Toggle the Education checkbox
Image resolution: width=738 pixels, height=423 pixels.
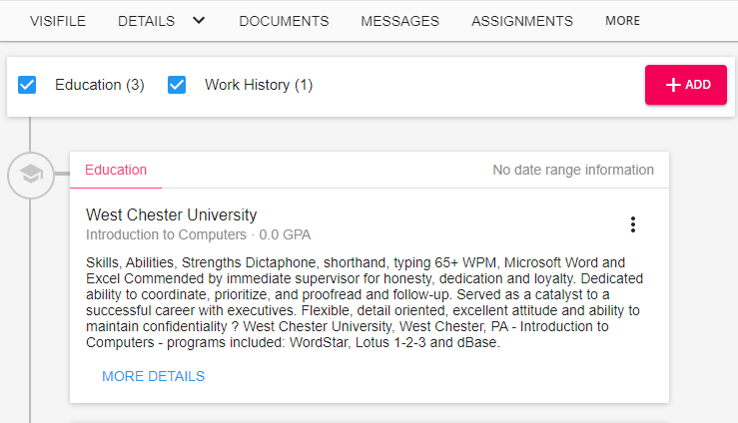pos(28,85)
